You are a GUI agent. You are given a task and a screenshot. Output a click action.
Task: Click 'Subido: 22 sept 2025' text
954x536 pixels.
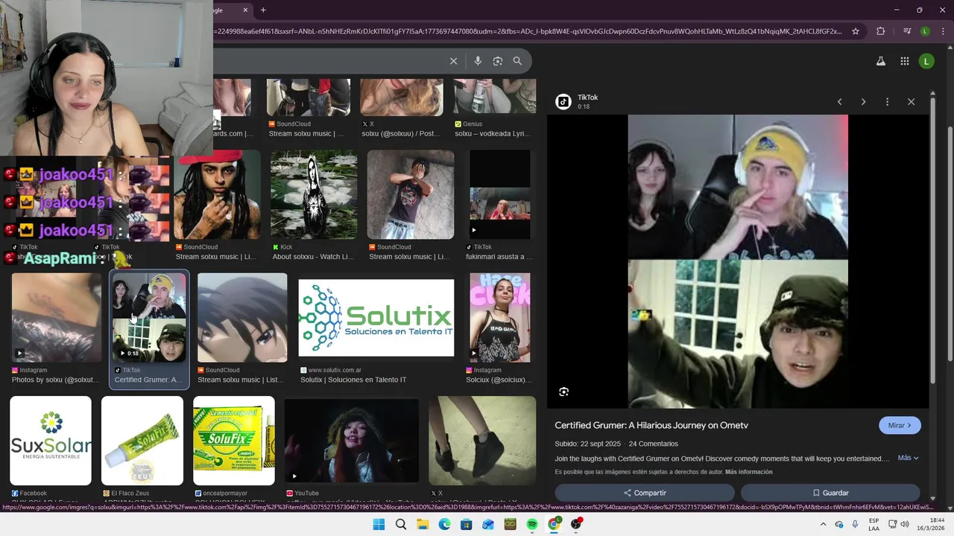[x=587, y=444]
